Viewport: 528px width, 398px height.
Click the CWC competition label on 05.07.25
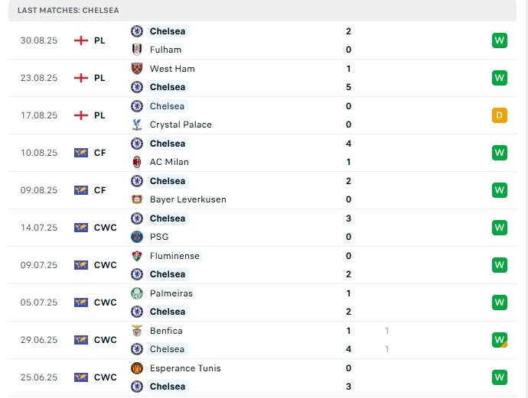tap(105, 303)
